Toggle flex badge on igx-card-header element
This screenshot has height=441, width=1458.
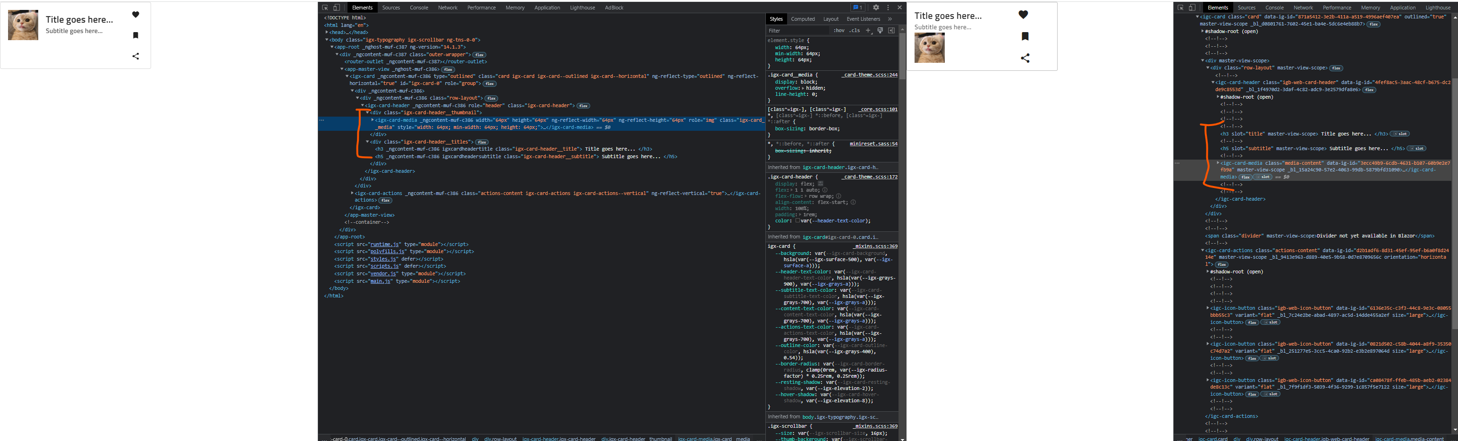tap(584, 105)
